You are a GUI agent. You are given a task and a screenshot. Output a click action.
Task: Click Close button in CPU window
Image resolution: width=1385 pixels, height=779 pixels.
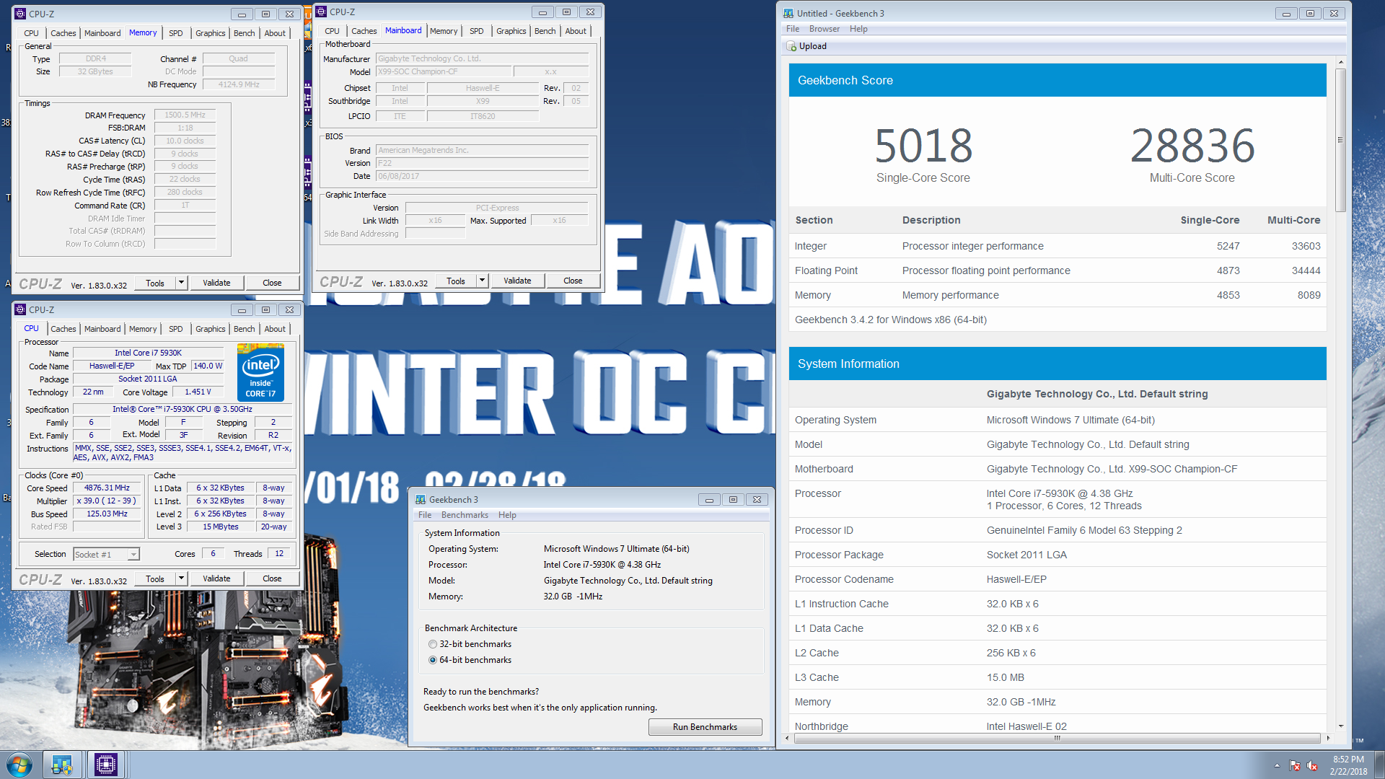(272, 578)
